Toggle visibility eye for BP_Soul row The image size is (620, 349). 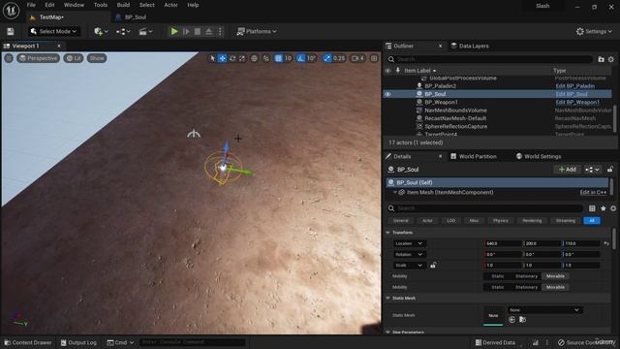(x=387, y=94)
